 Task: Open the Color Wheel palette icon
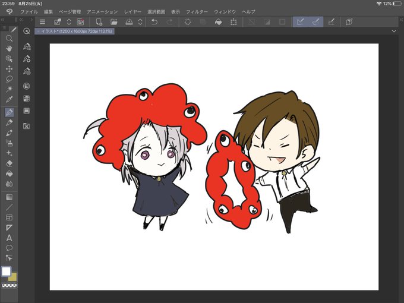point(27,86)
